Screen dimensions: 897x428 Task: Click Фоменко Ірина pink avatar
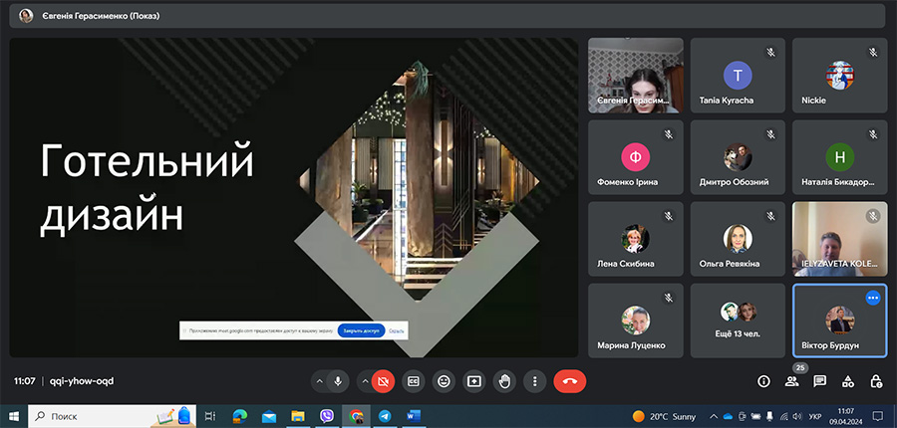click(x=636, y=157)
